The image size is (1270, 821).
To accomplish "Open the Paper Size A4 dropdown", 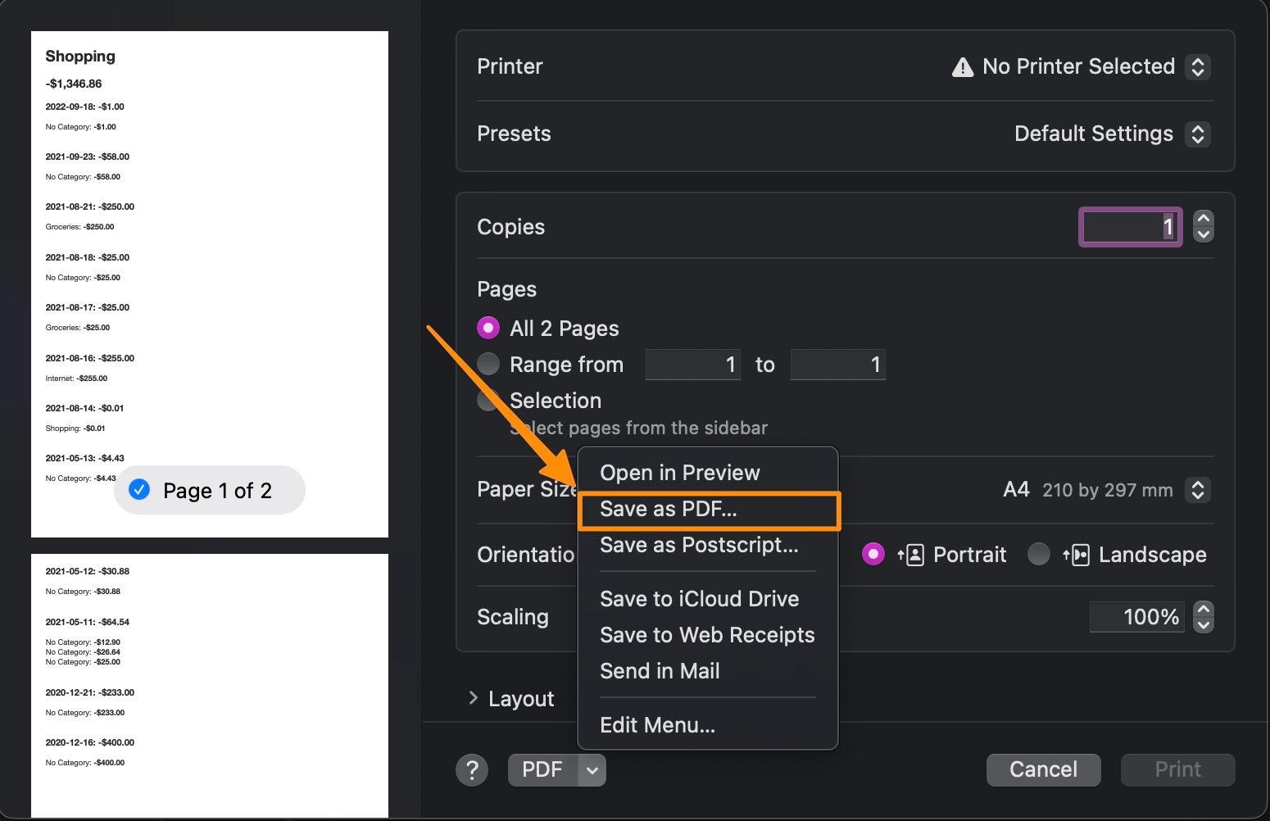I will 1197,490.
